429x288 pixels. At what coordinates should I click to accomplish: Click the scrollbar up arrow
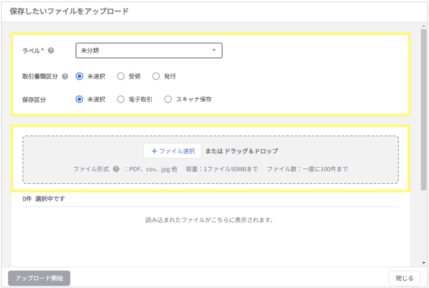click(x=424, y=26)
